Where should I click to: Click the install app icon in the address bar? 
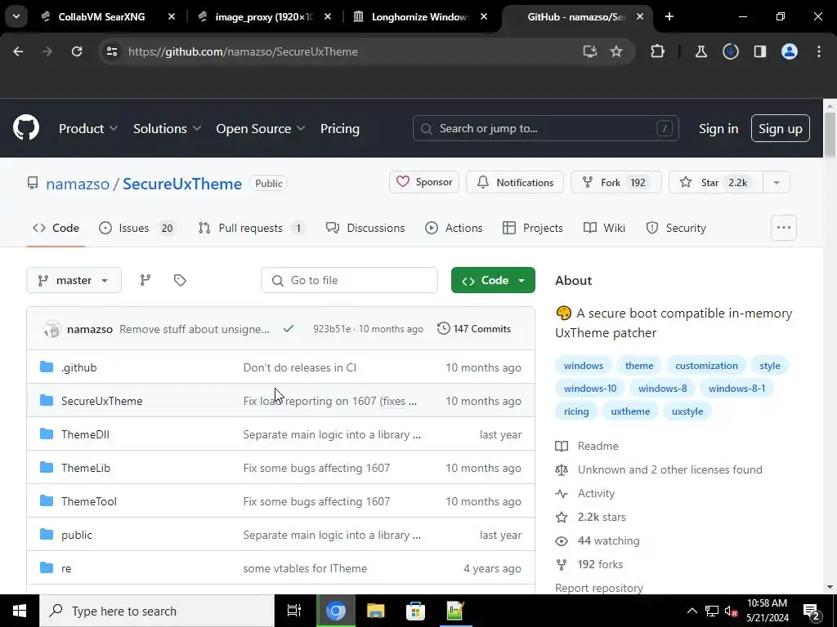pos(590,51)
